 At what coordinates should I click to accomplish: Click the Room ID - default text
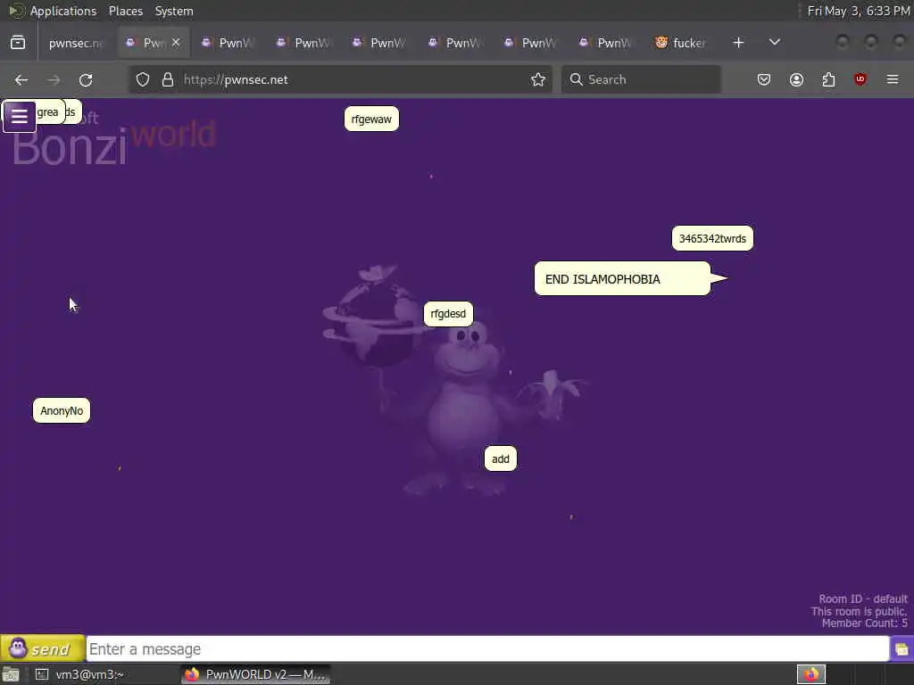point(863,598)
